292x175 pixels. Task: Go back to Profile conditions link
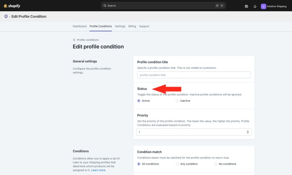coord(88,40)
